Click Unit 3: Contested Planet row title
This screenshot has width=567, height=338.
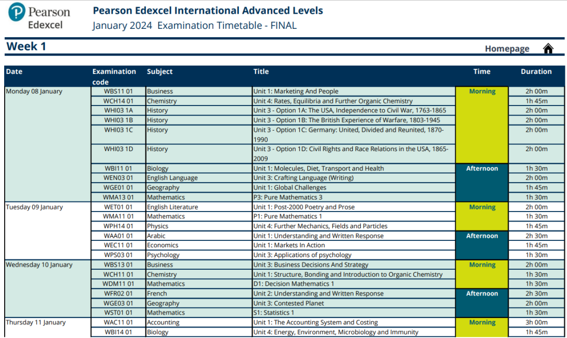[288, 303]
